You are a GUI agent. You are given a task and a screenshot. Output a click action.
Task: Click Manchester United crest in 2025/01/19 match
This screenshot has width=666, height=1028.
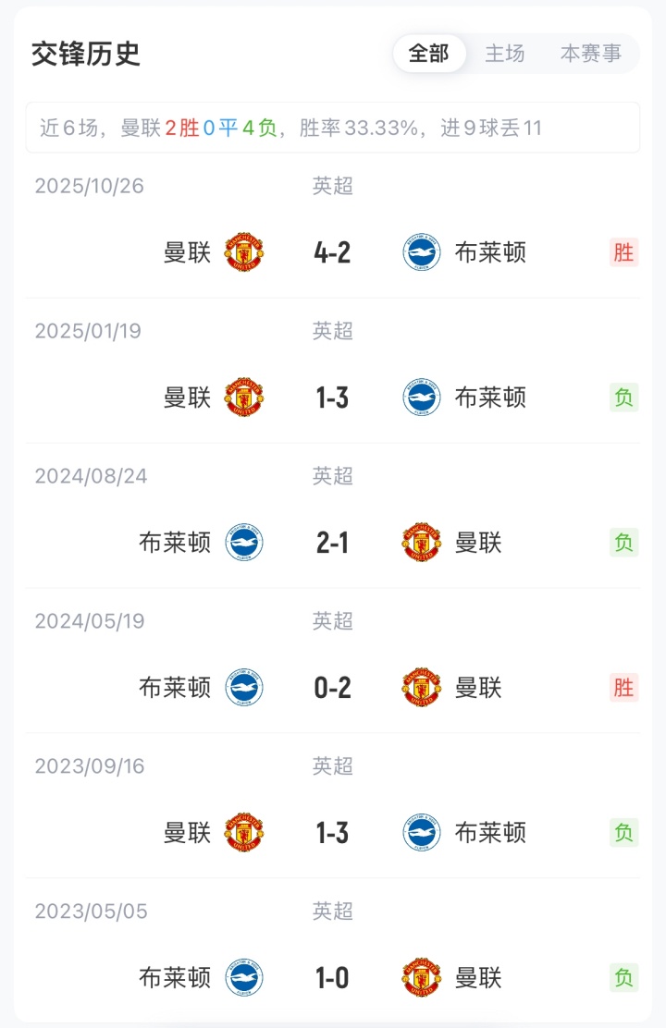point(244,398)
